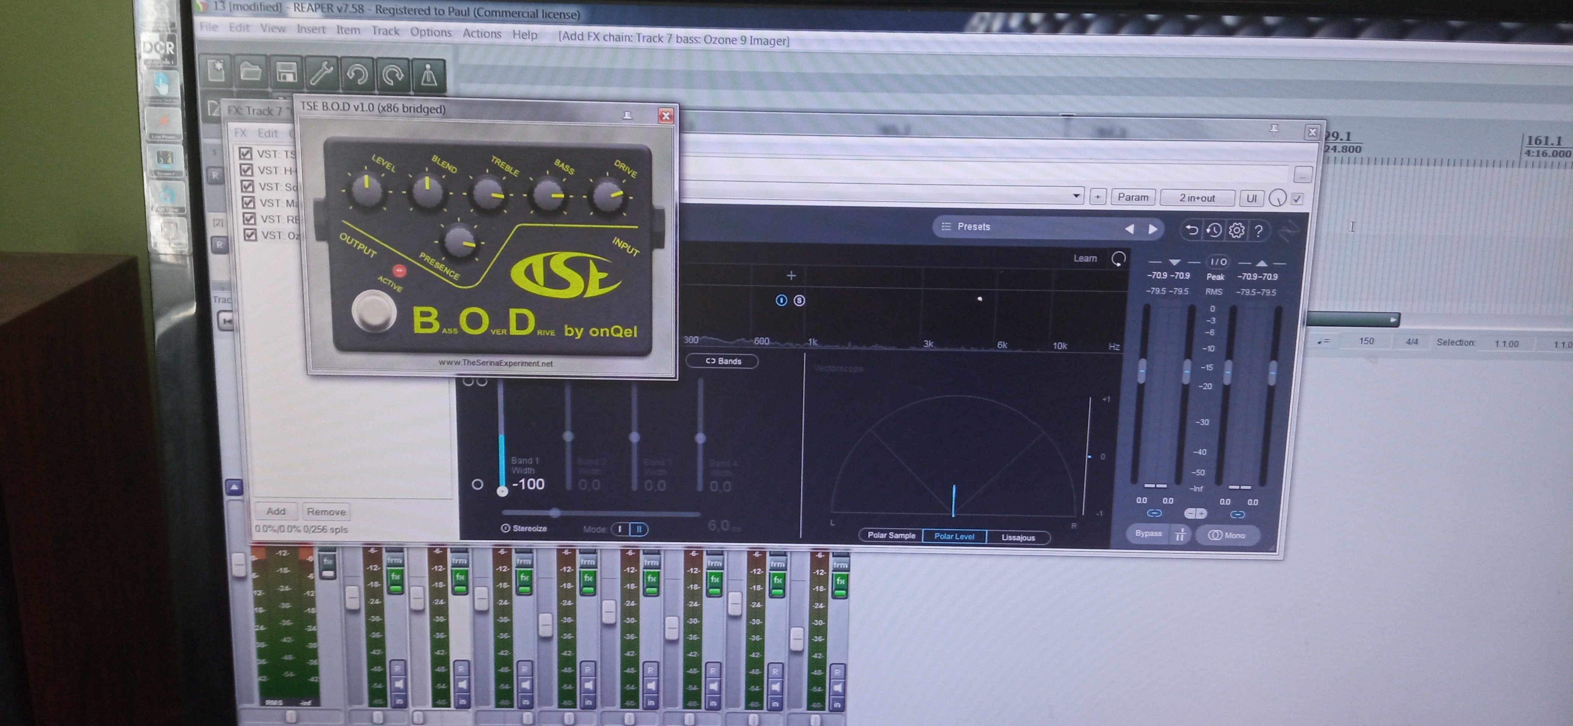Select next Ozone preset arrow

(1152, 229)
